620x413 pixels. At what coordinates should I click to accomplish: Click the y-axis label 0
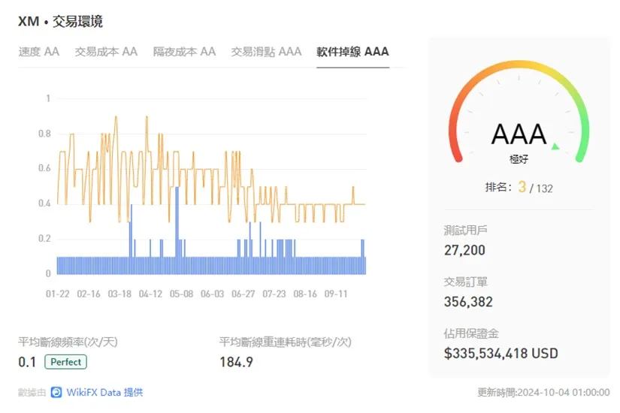48,273
